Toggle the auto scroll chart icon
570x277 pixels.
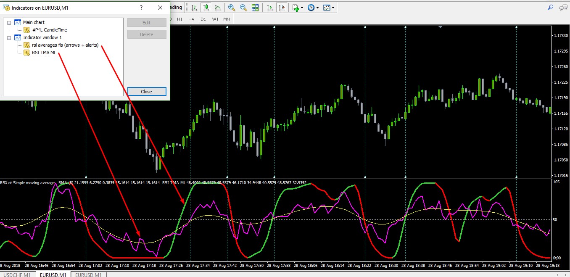tap(270, 8)
